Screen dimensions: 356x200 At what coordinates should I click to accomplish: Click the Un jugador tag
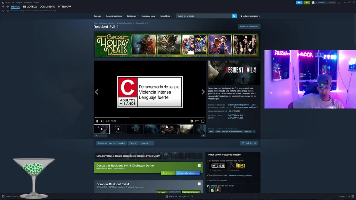pyautogui.click(x=248, y=132)
